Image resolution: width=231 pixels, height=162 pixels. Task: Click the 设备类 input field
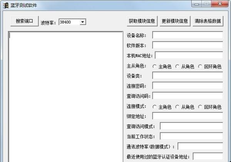tap(187, 75)
